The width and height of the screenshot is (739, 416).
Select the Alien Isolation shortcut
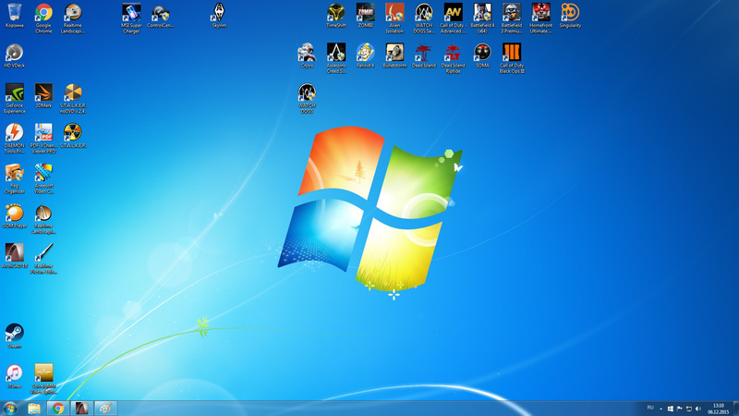[394, 13]
